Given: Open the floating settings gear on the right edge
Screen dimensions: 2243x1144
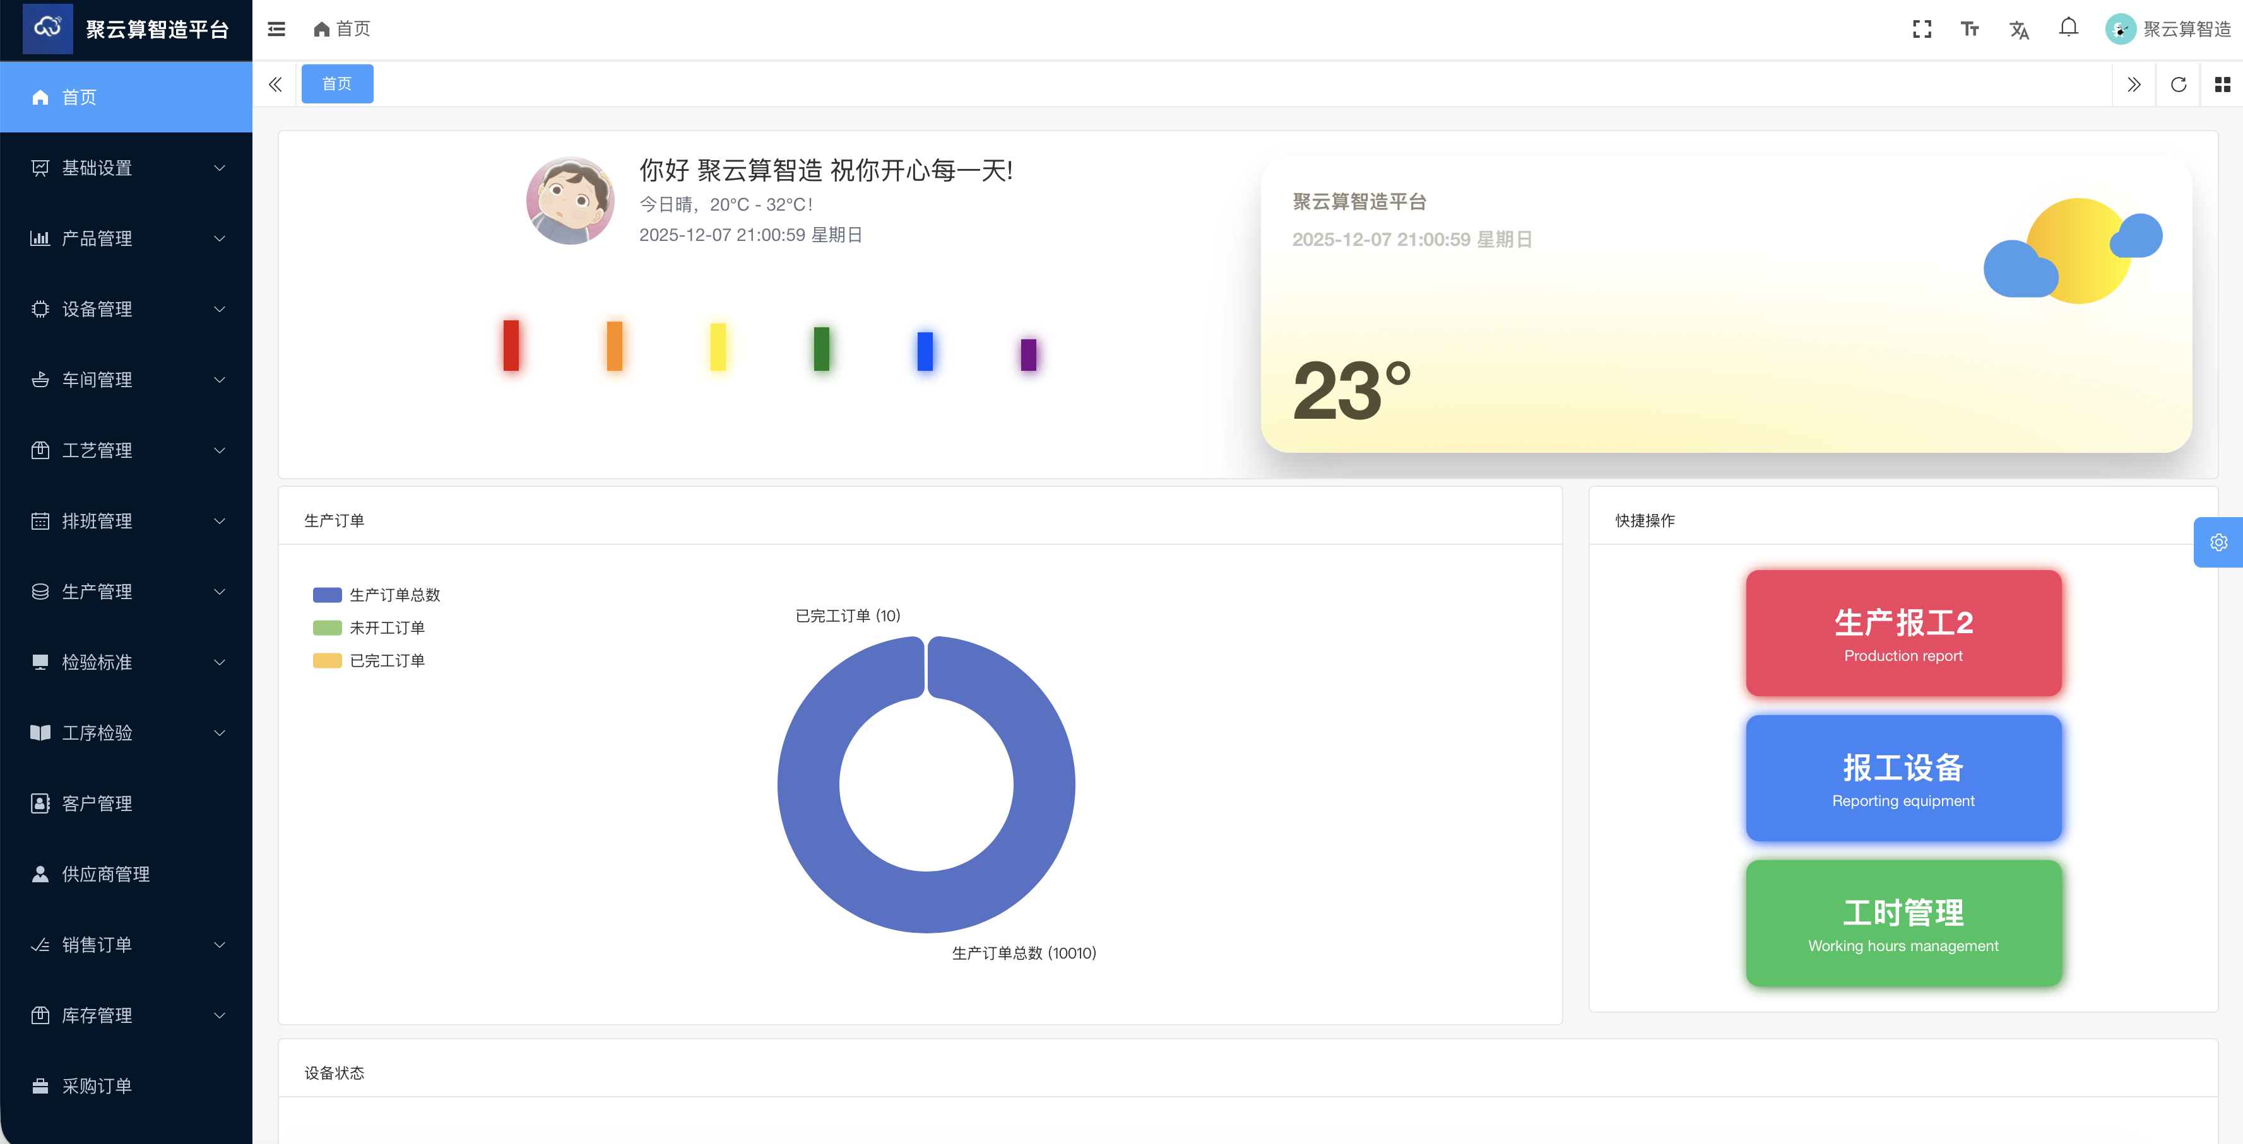Looking at the screenshot, I should 2218,542.
